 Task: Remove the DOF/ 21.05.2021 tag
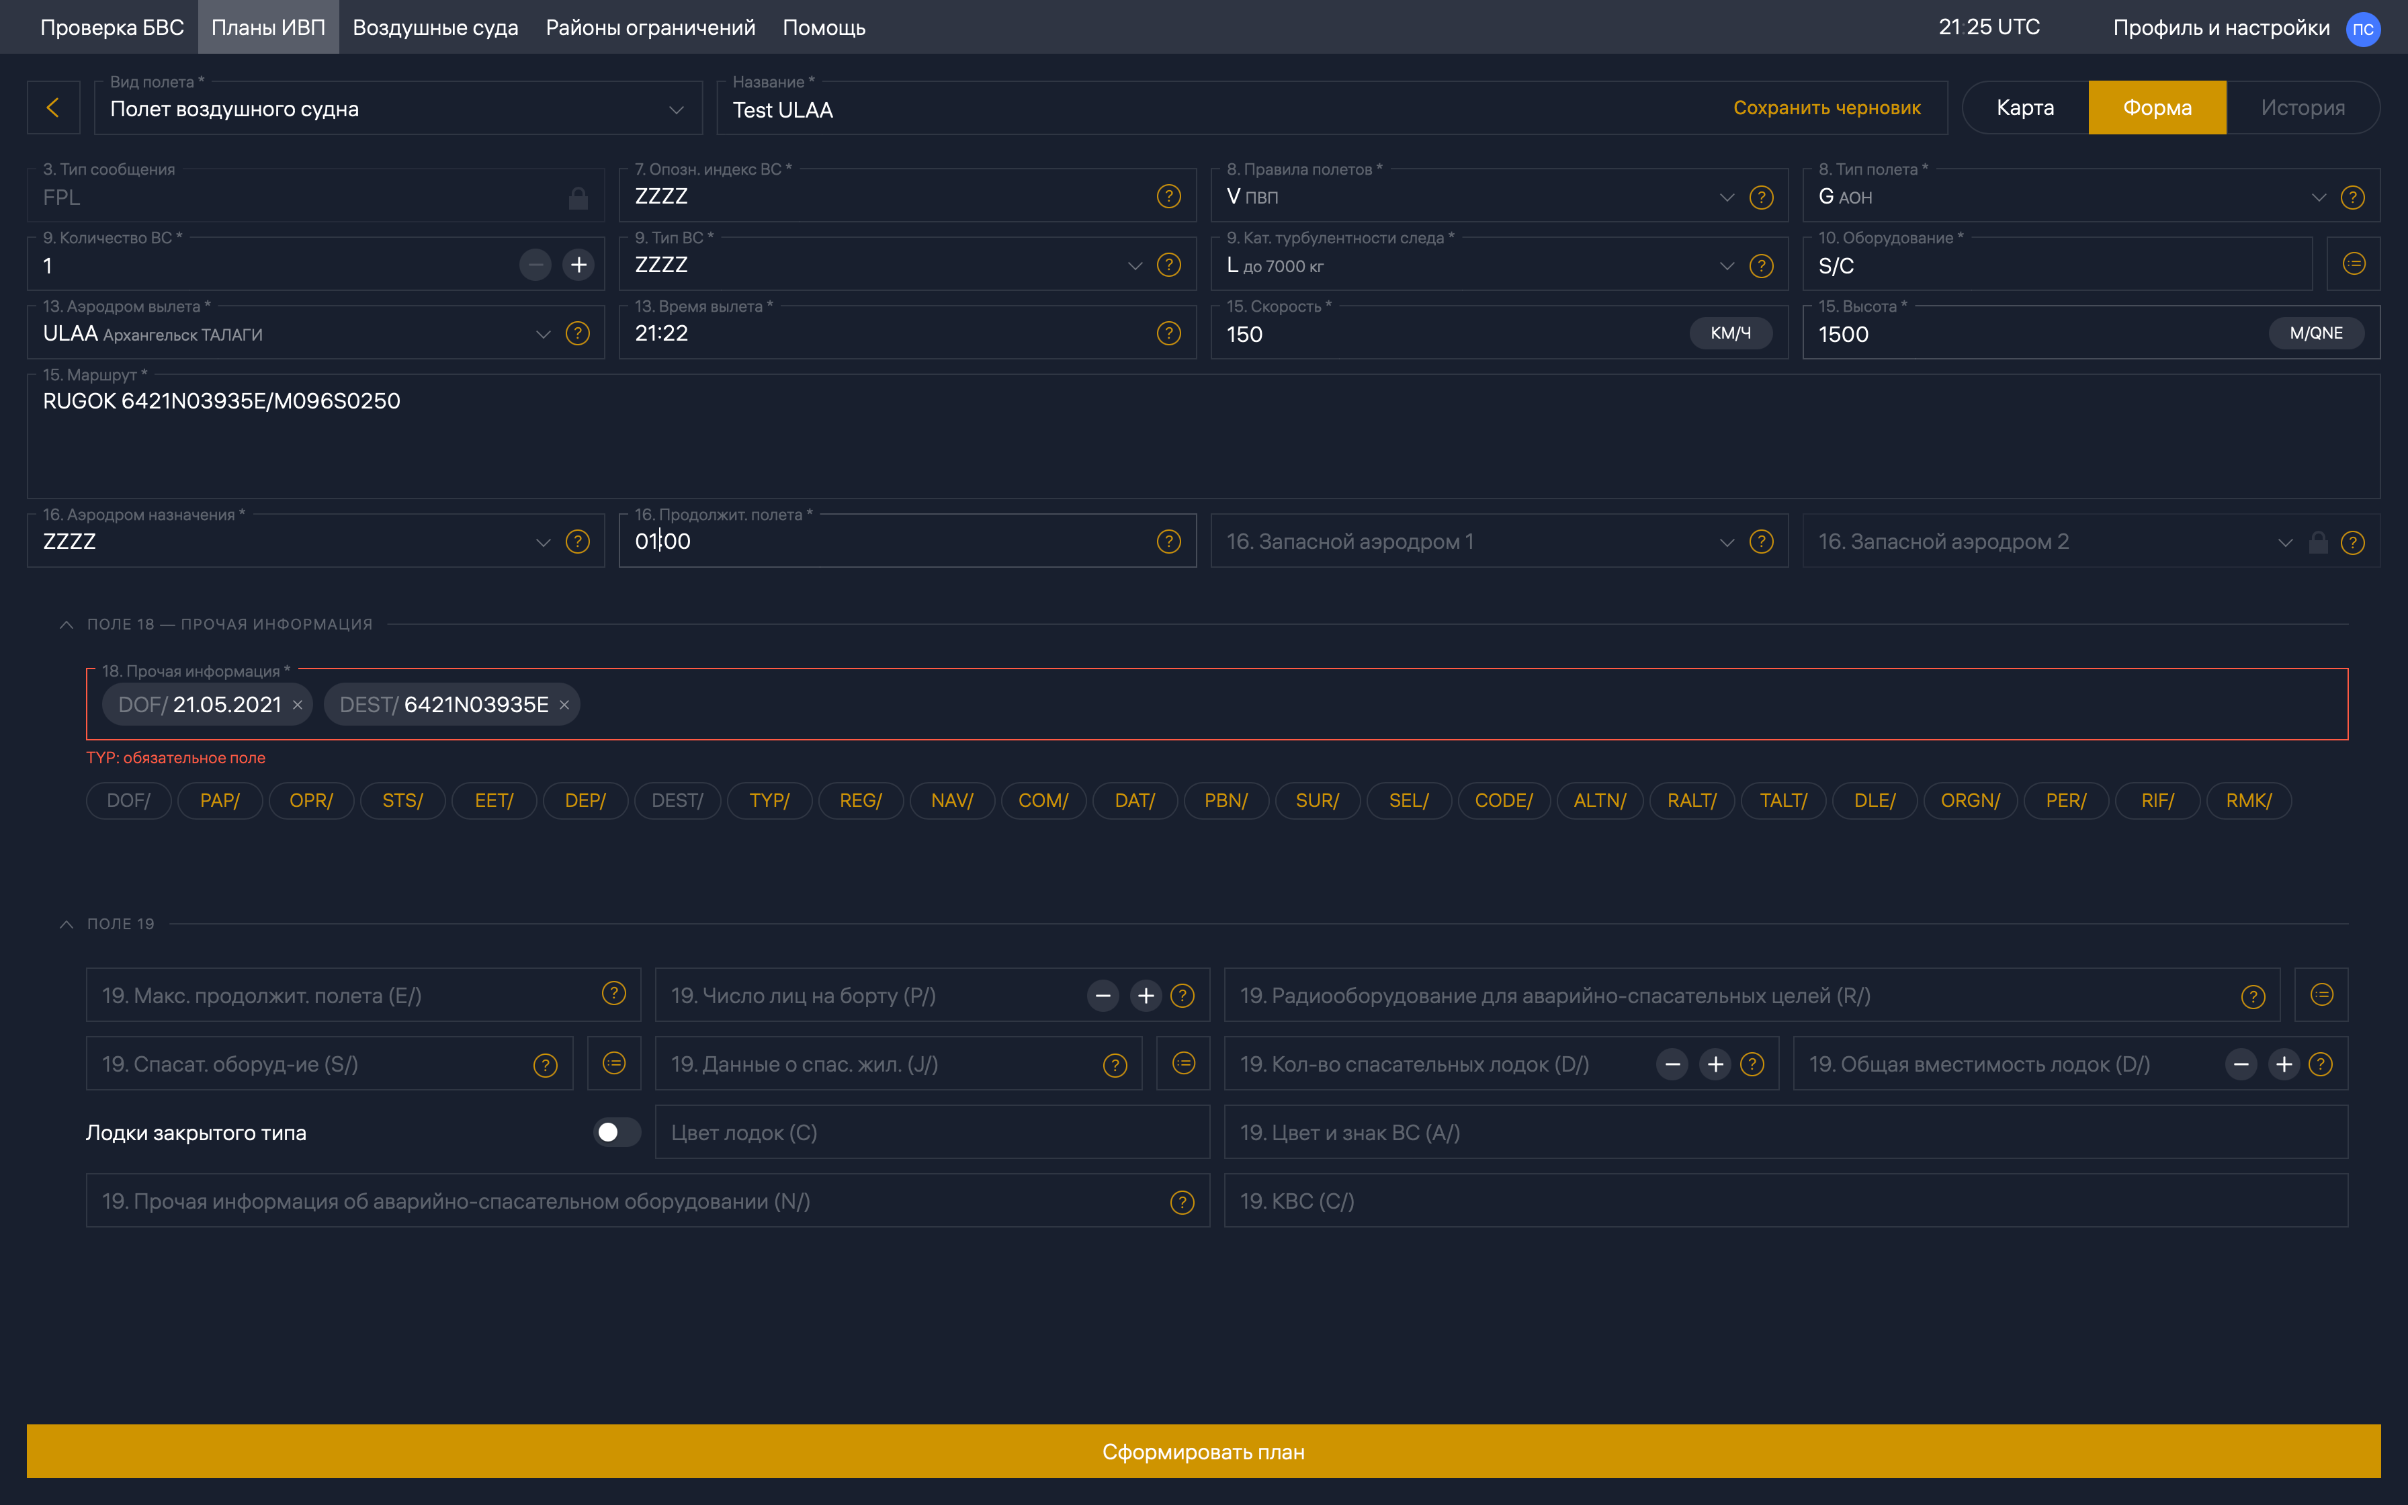(x=298, y=705)
